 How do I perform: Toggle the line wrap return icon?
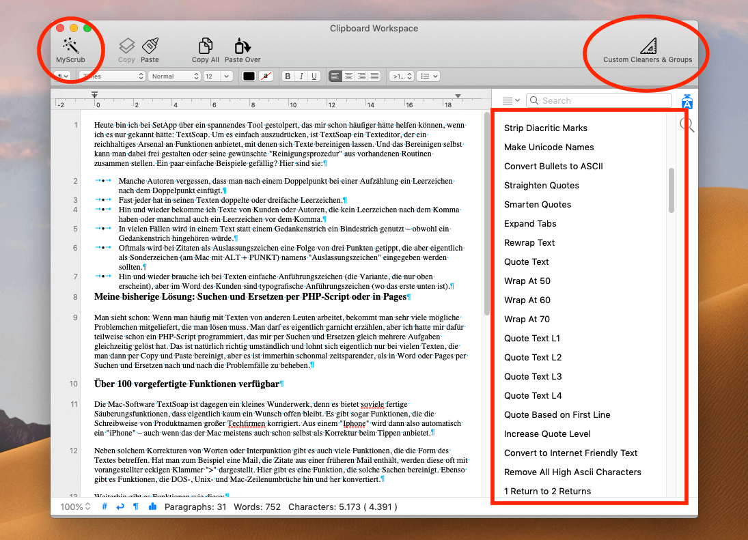[x=120, y=507]
